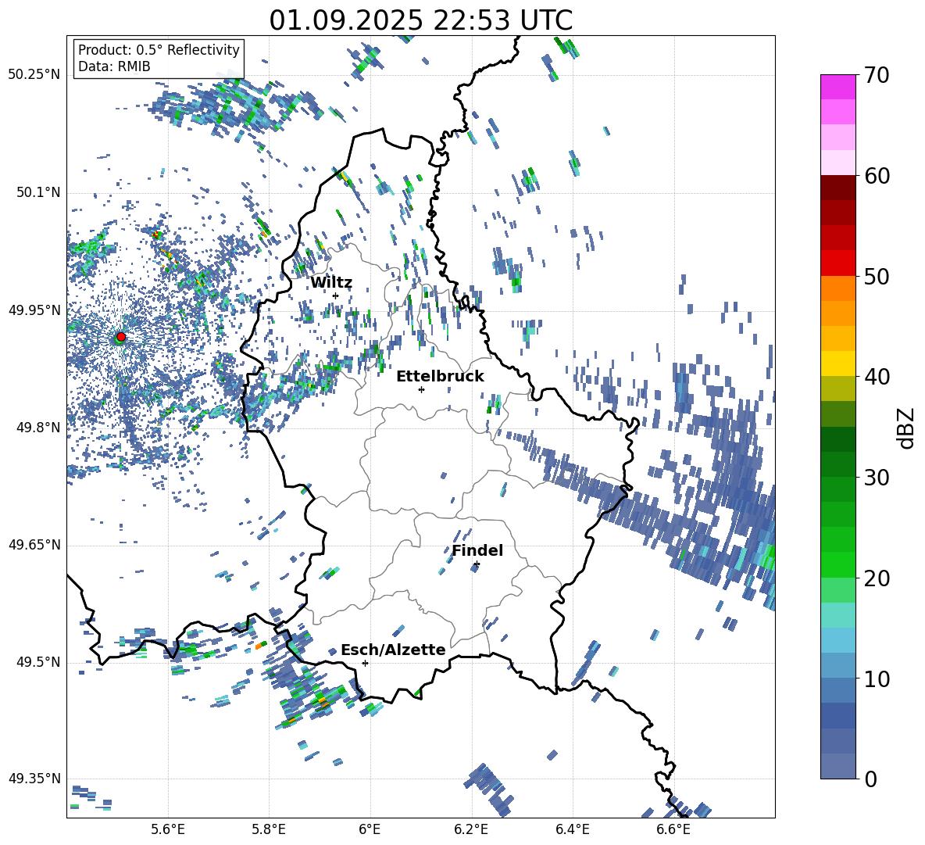Click the 6.6°E longitude label

[x=673, y=829]
